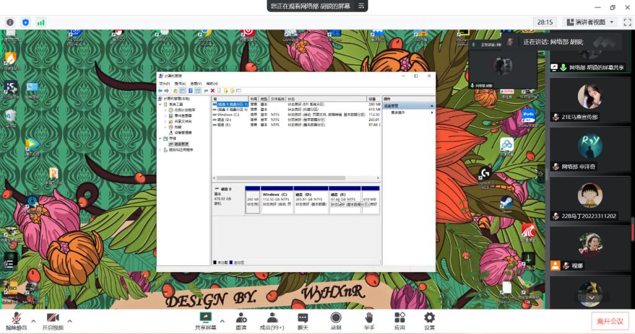Click the green network signal status icon

coord(41,22)
